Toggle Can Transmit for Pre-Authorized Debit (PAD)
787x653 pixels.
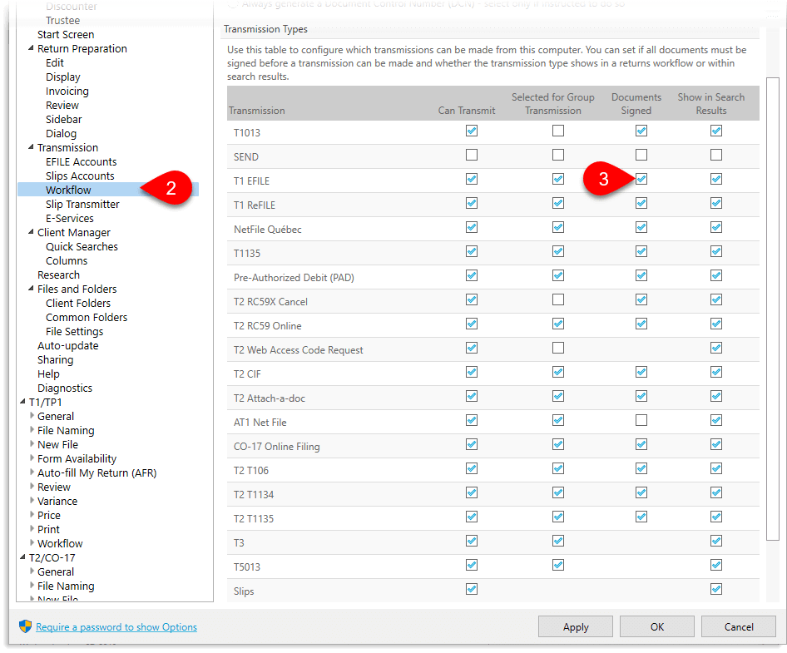click(x=472, y=275)
